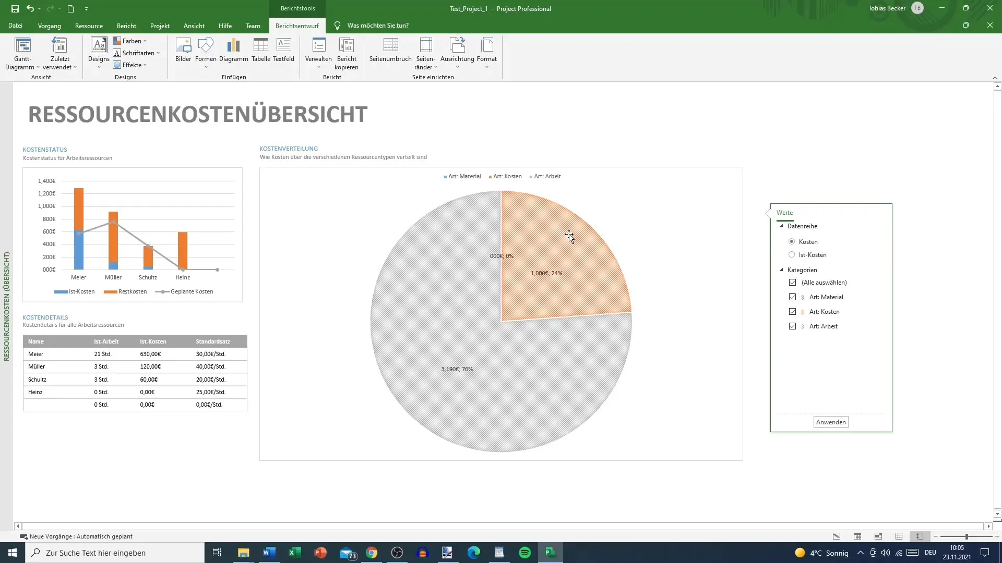This screenshot has width=1002, height=563.
Task: Switch to Gantt chart view in status bar
Action: tap(837, 536)
